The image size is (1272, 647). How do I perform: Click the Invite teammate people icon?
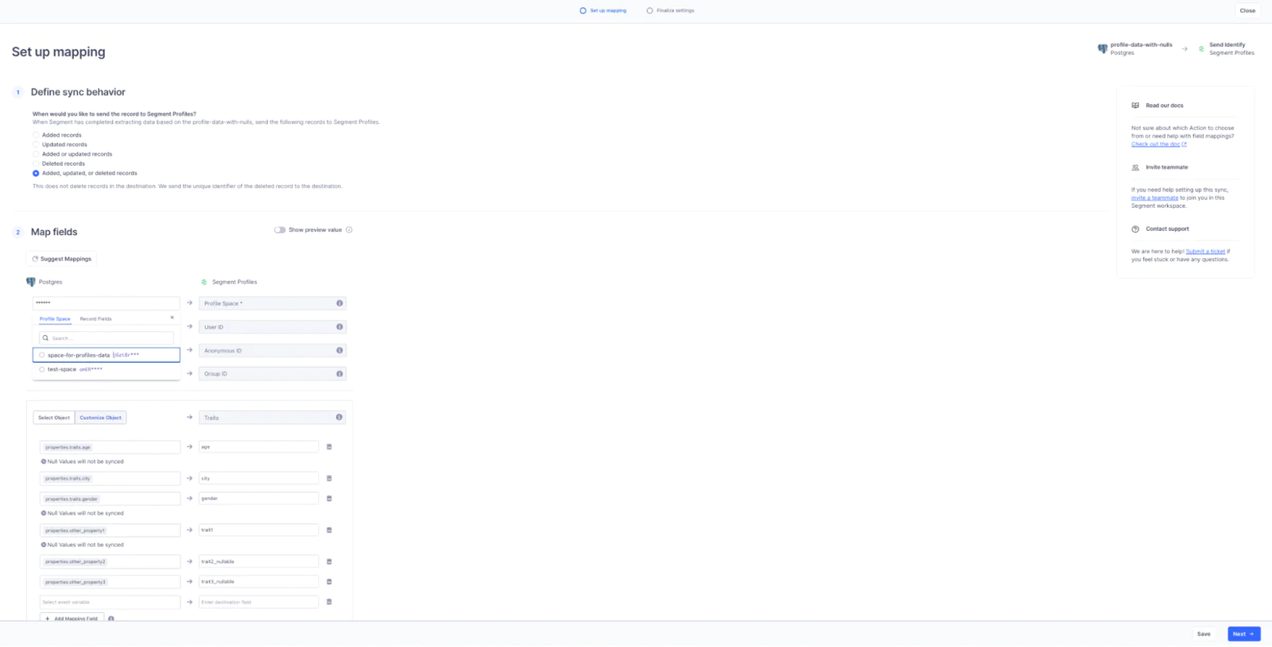click(1135, 168)
